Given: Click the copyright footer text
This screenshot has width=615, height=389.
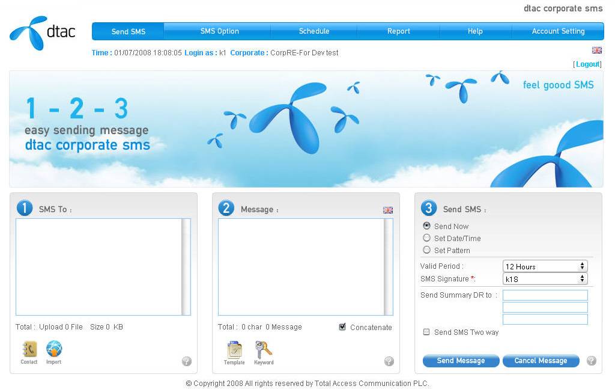Looking at the screenshot, I should (307, 384).
